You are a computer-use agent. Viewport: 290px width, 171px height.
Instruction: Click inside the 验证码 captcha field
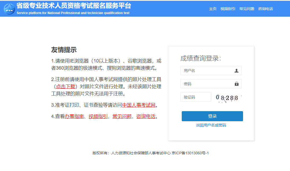196,97
